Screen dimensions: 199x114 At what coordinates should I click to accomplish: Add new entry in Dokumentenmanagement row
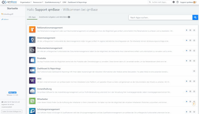coord(186,50)
